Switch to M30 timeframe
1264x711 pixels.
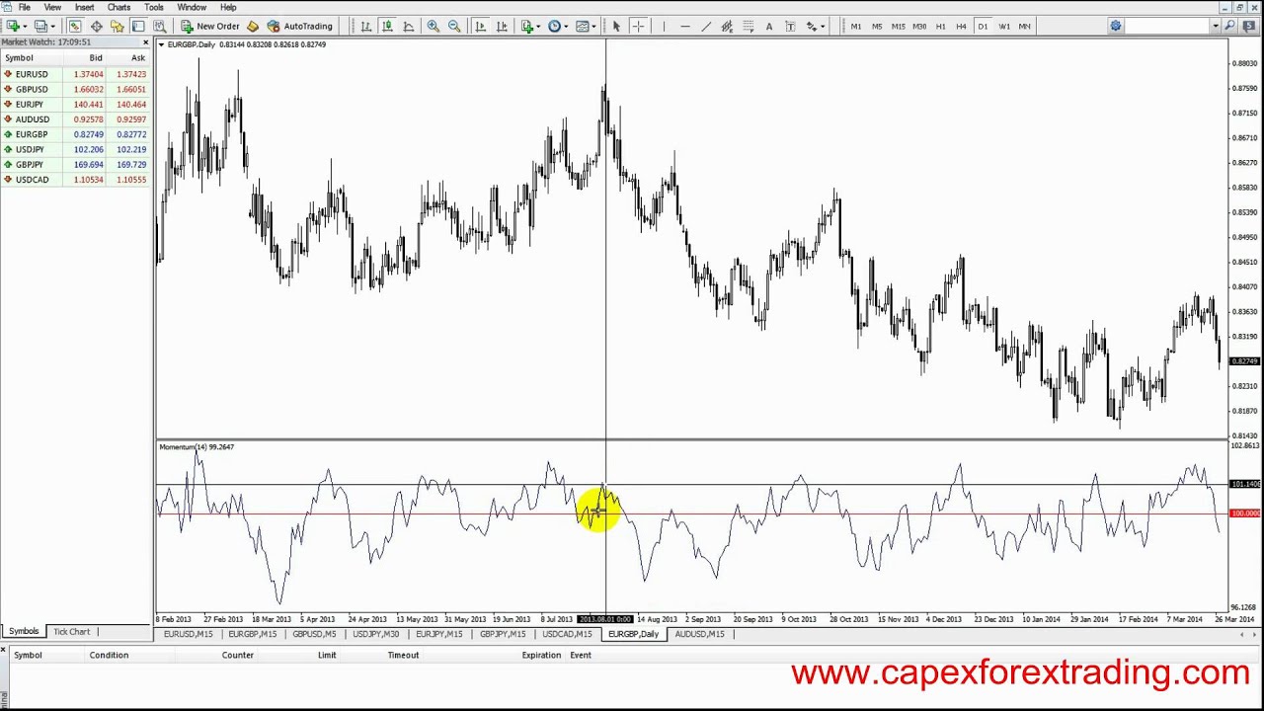[x=919, y=26]
